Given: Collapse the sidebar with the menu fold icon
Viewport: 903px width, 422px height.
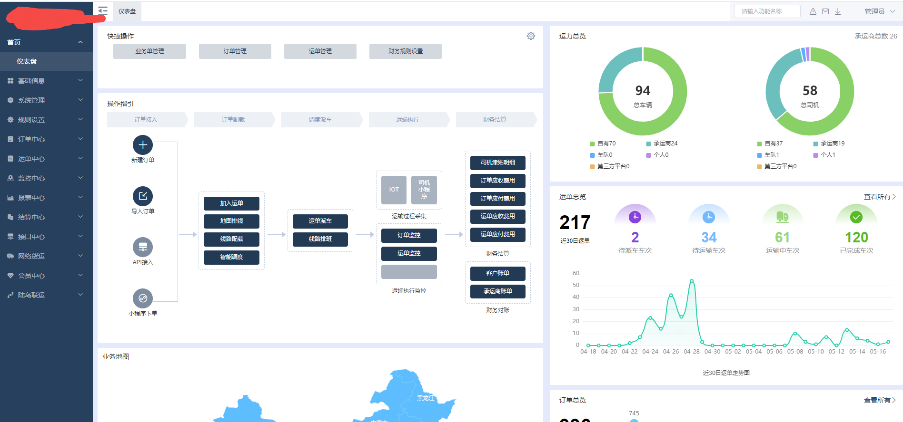Looking at the screenshot, I should (x=103, y=10).
